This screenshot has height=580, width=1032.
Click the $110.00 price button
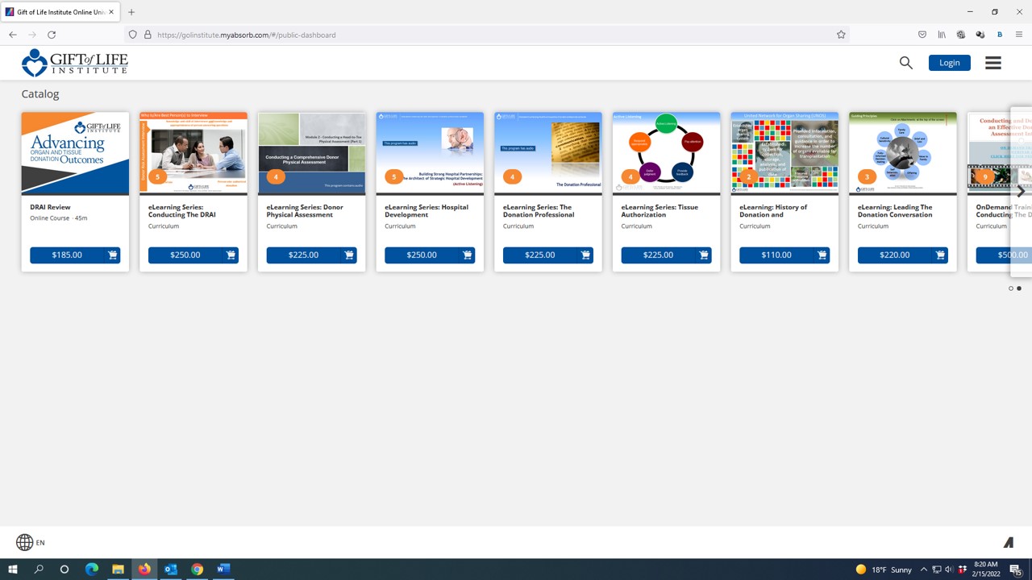[x=776, y=255]
